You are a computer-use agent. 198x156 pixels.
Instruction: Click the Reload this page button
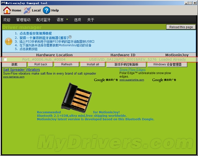tap(181, 27)
